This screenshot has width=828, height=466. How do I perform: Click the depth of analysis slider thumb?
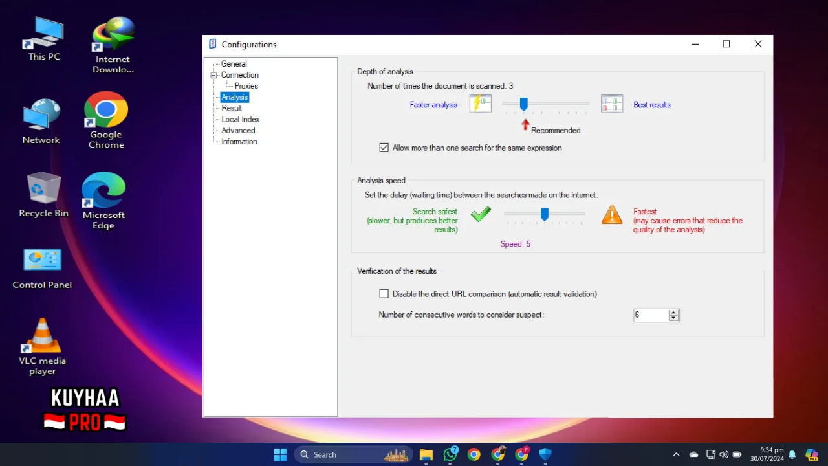[x=524, y=104]
